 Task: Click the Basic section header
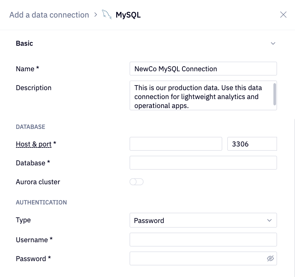(x=25, y=43)
